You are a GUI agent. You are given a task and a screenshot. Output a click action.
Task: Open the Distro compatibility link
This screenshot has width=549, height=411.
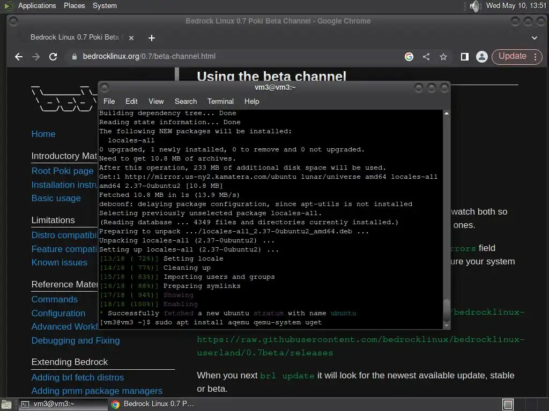pos(64,235)
